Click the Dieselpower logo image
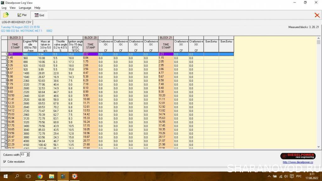Viewport: 322px width, 181px height. coord(297,156)
